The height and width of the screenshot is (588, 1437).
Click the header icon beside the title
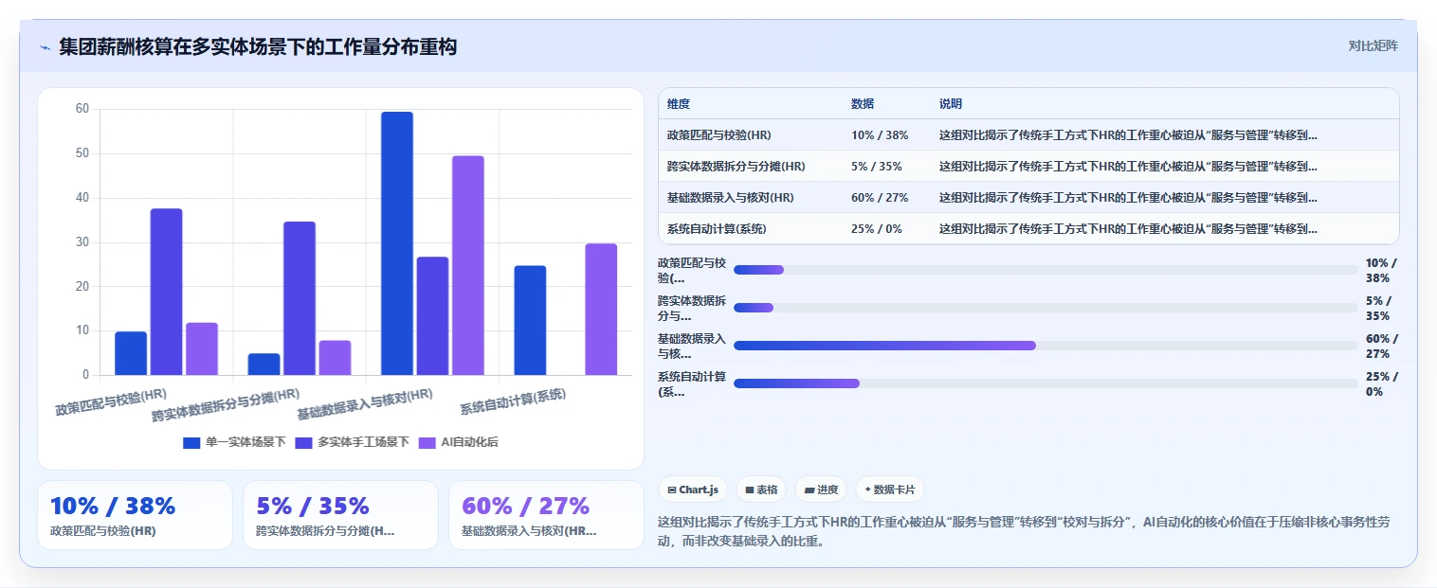(45, 47)
